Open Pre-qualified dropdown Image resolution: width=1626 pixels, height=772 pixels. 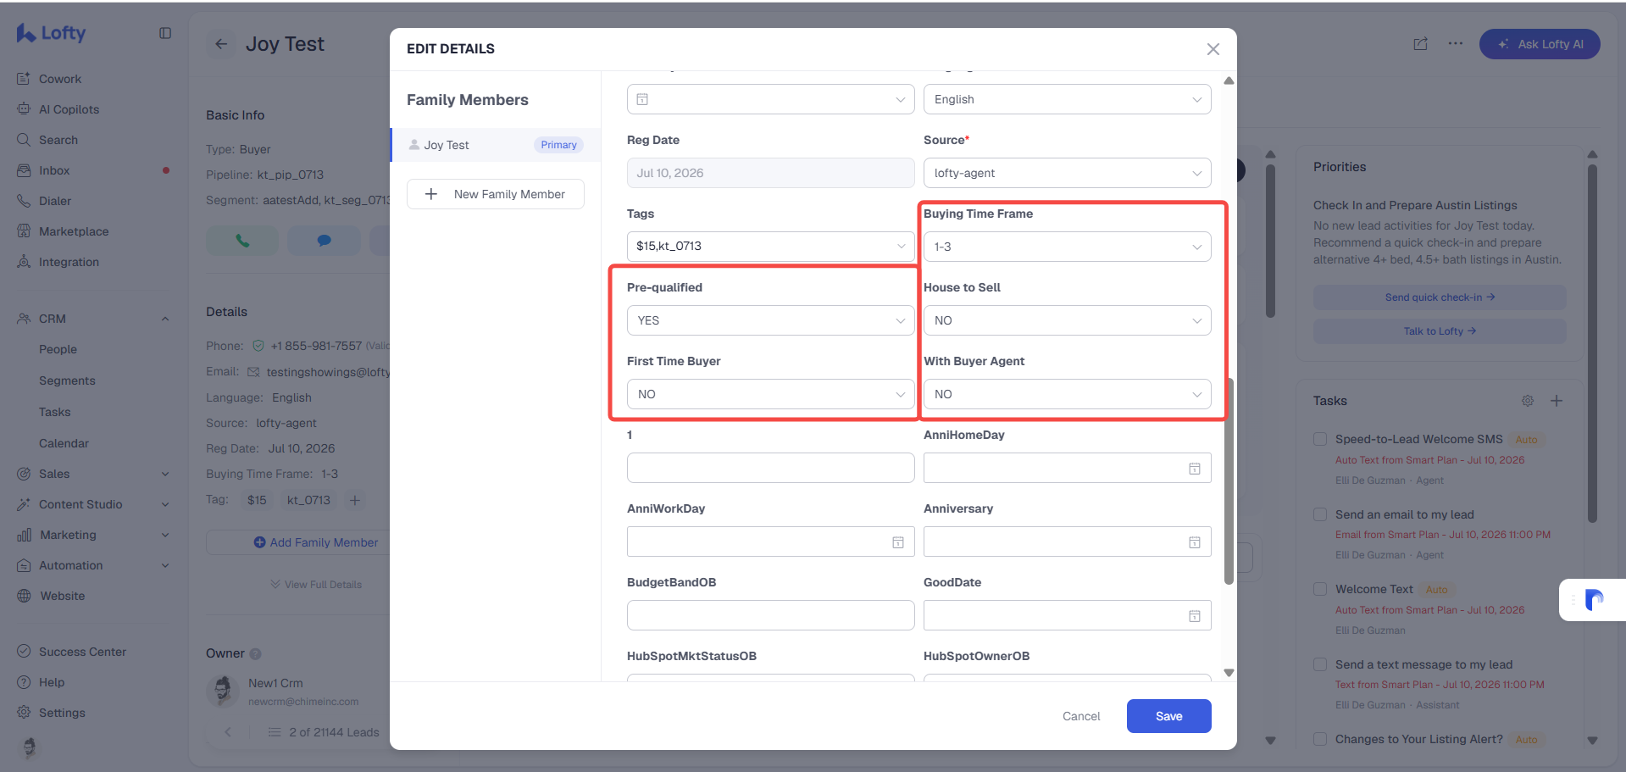click(x=770, y=320)
